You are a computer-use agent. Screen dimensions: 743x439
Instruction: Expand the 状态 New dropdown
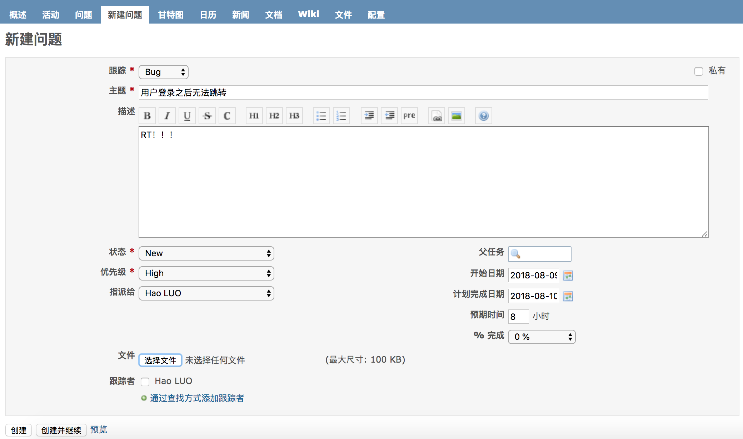click(x=206, y=253)
